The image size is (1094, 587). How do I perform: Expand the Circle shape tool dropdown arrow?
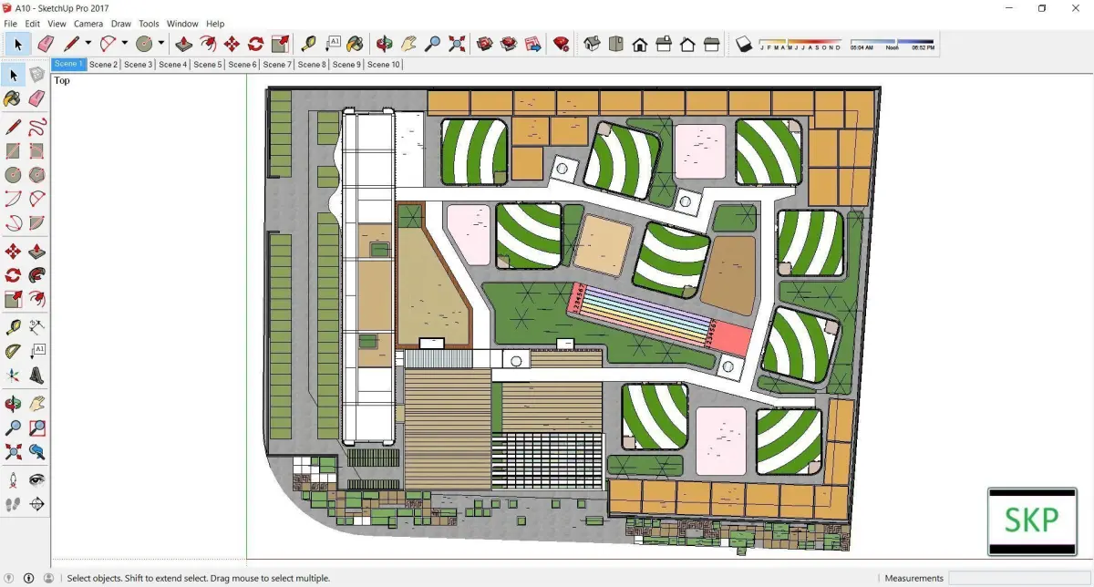161,44
